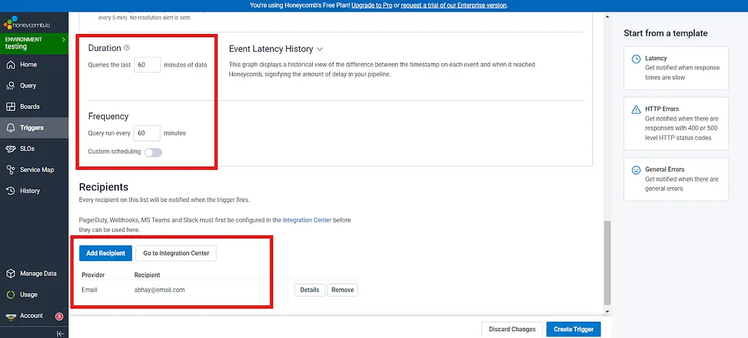The width and height of the screenshot is (748, 338).
Task: Follow the Integration Center link
Action: coord(307,220)
